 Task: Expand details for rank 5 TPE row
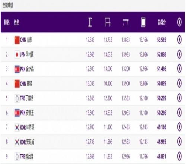coord(179,98)
